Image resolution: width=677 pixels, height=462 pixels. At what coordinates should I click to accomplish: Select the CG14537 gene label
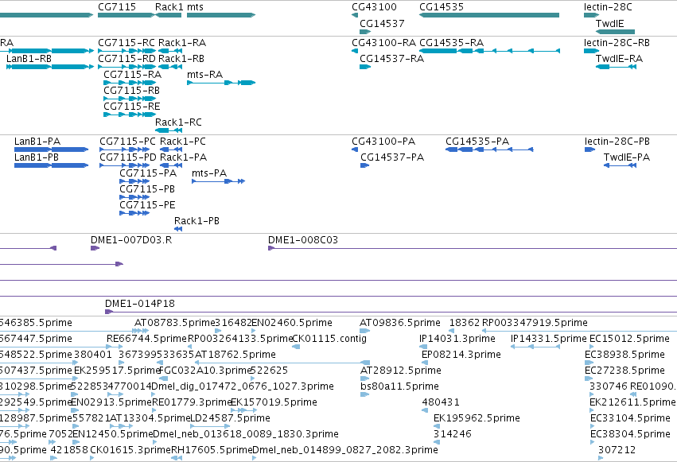(x=382, y=23)
